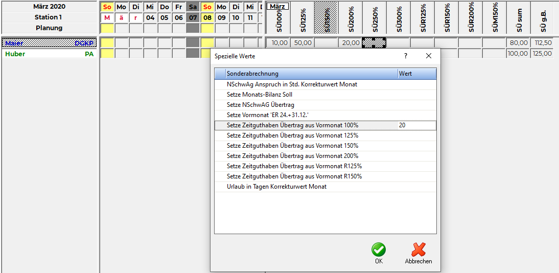Click Saturday 07 day column header

(x=193, y=17)
